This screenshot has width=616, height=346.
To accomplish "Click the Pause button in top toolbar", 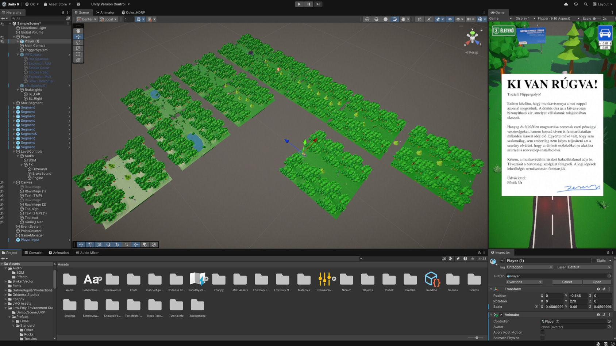I will (x=309, y=4).
